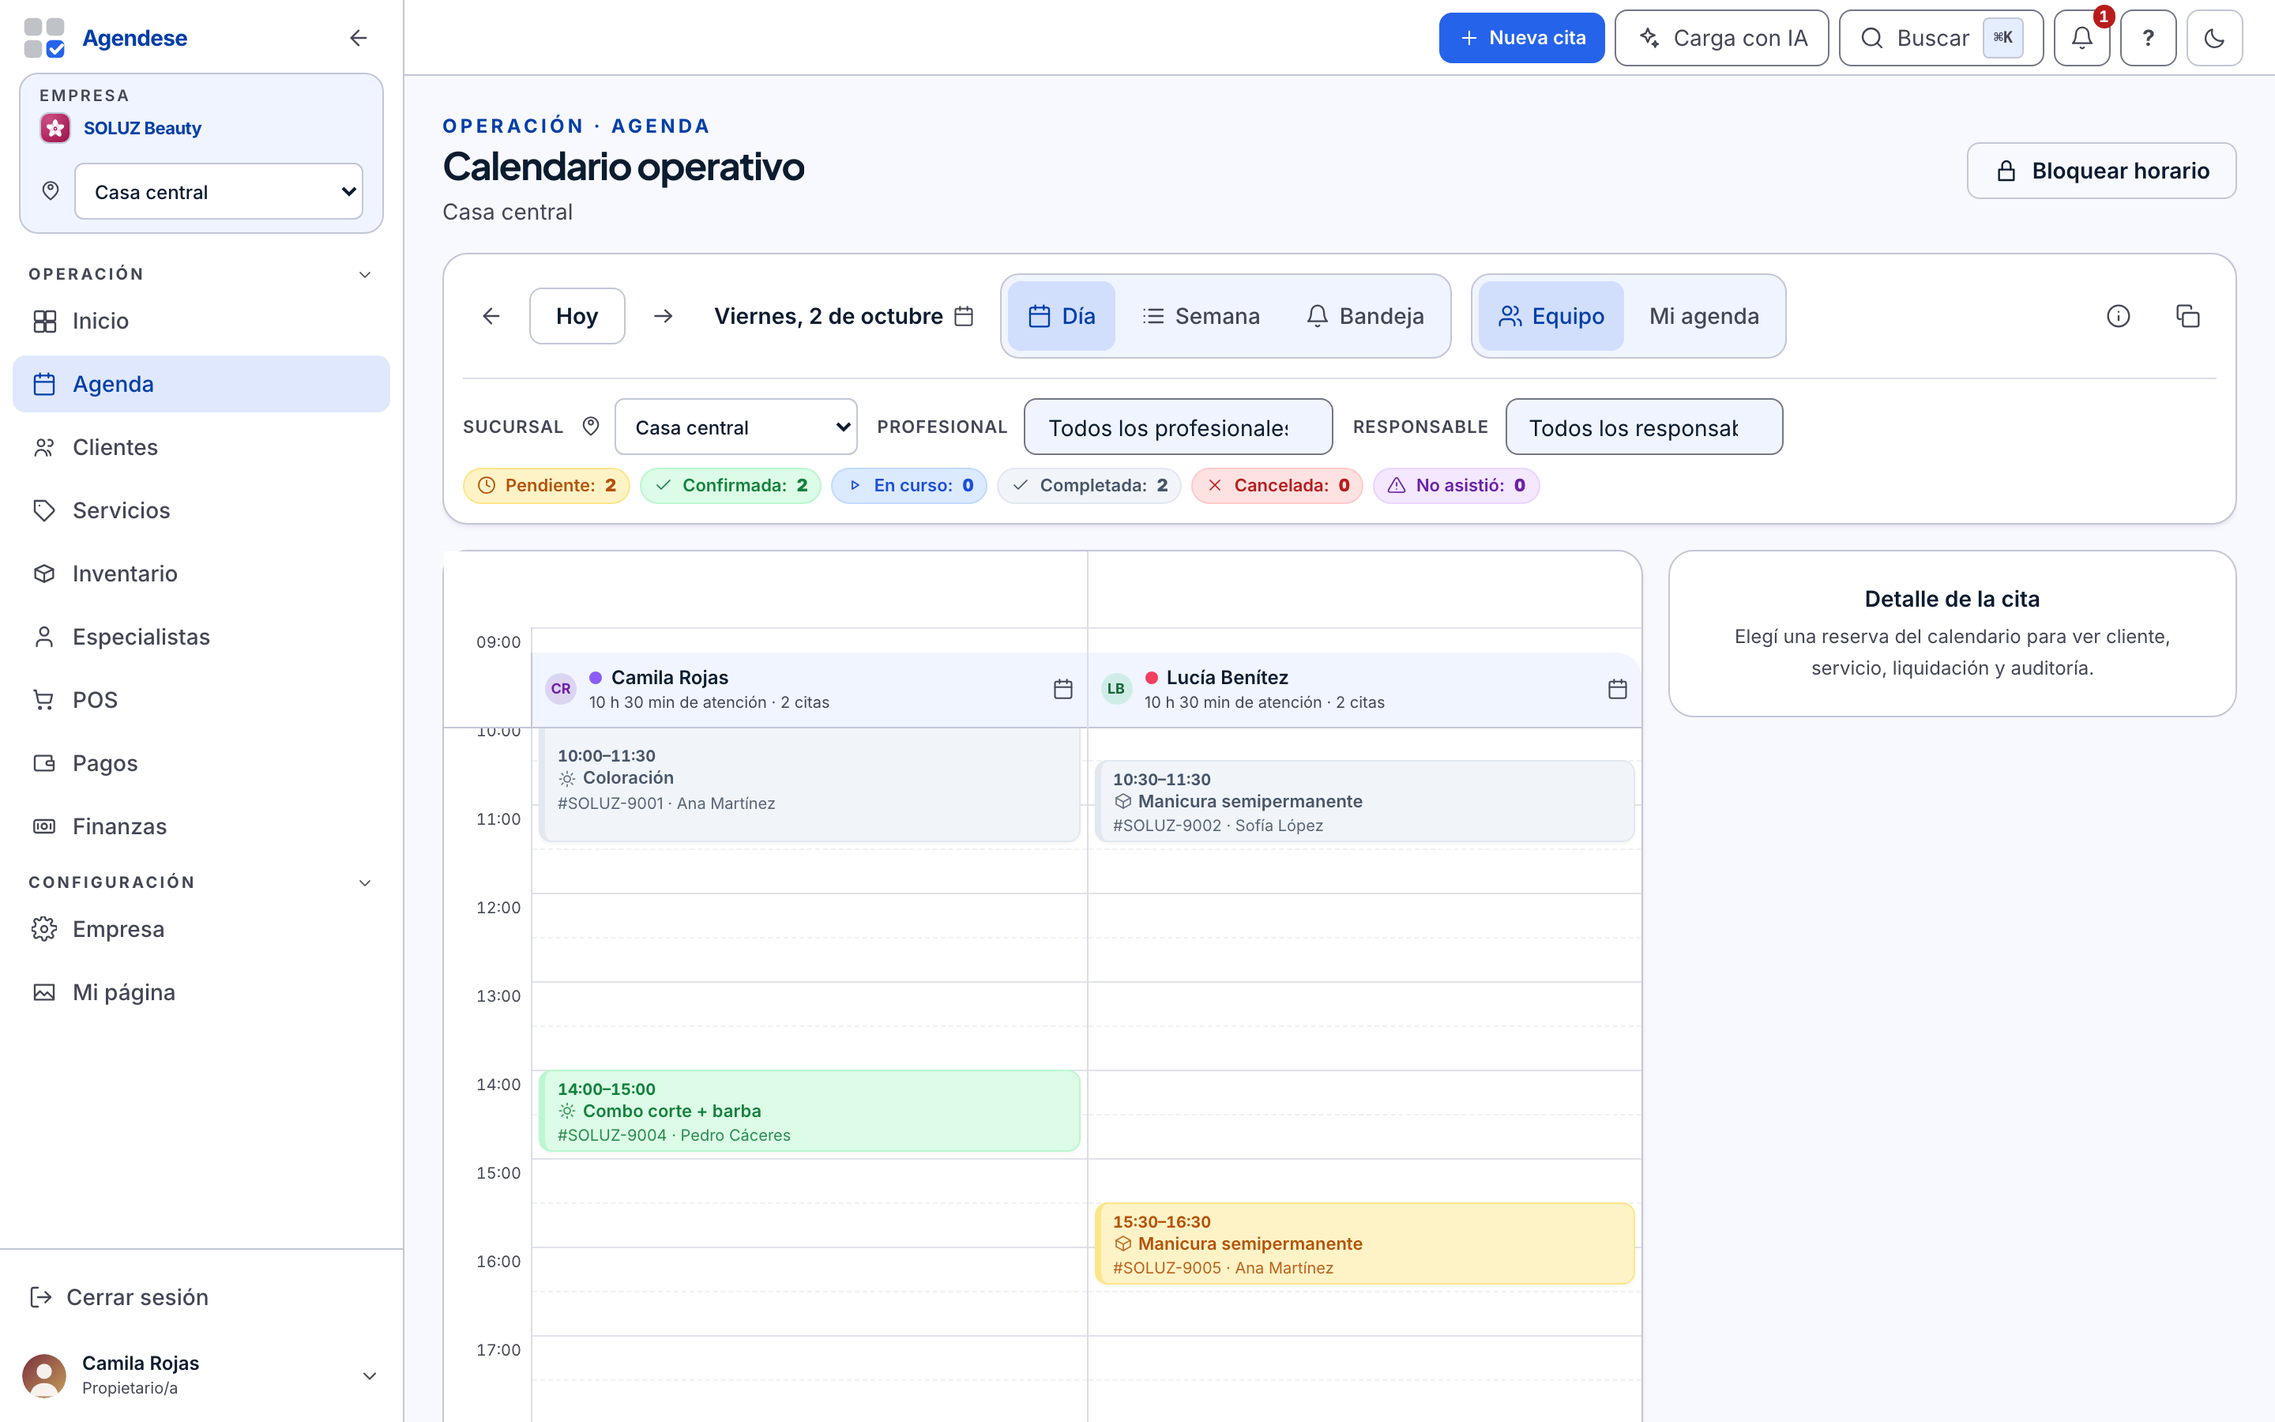Open date picker calendar icon beside Viernes
This screenshot has width=2275, height=1422.
click(x=964, y=316)
